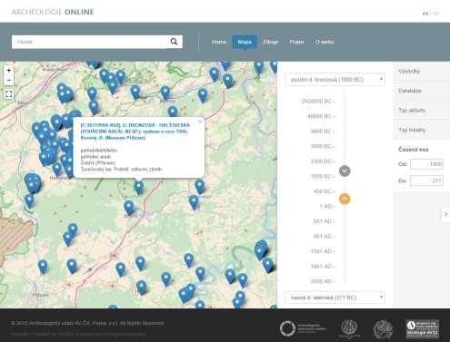
Task: Open the Práce navigation item
Action: tap(296, 42)
